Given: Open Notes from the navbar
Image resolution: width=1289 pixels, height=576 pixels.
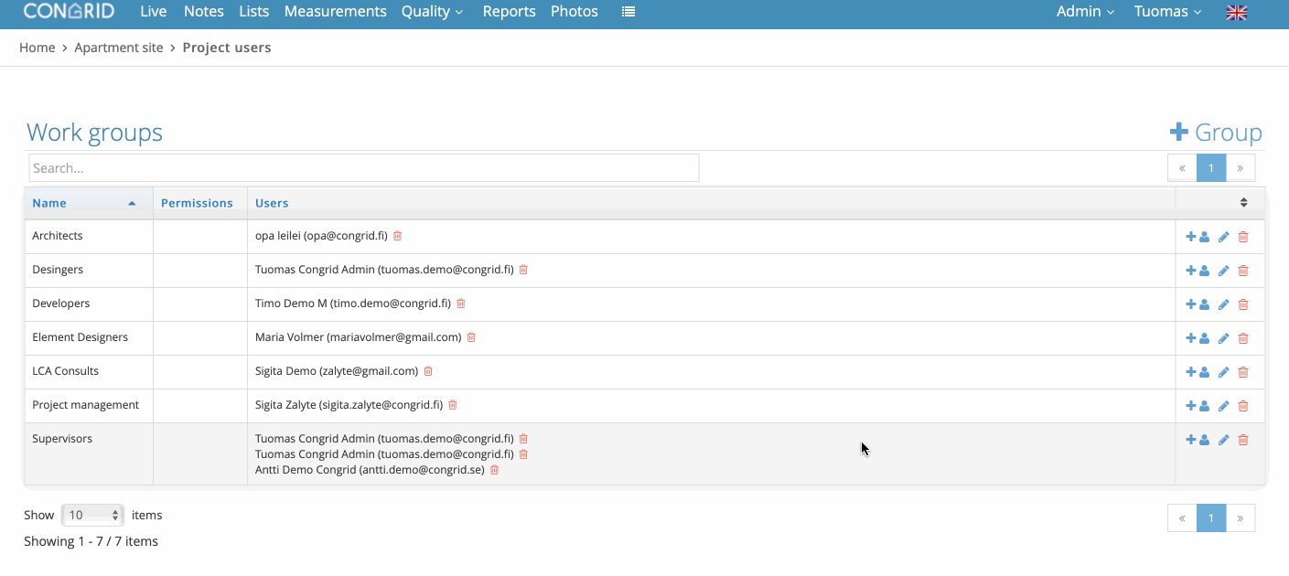Looking at the screenshot, I should pyautogui.click(x=203, y=12).
